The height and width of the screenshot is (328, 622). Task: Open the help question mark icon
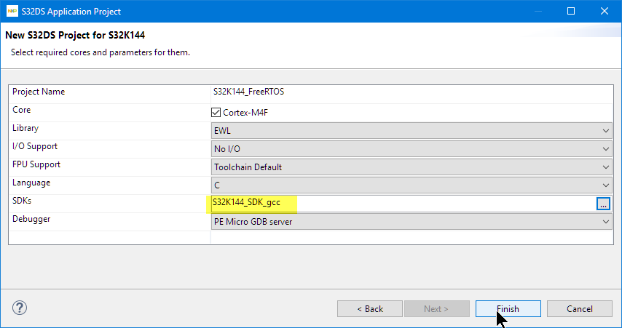tap(20, 308)
